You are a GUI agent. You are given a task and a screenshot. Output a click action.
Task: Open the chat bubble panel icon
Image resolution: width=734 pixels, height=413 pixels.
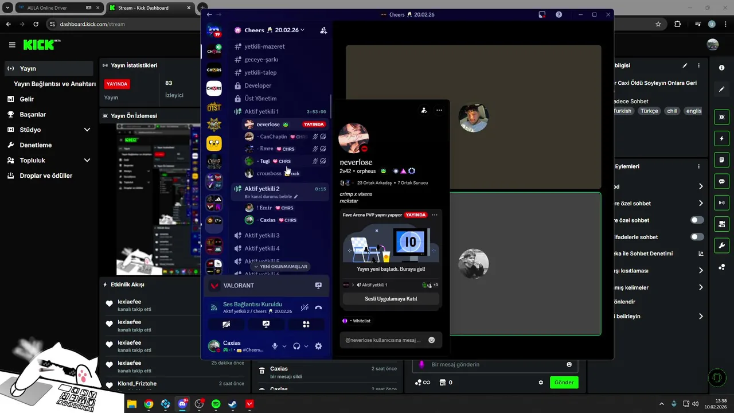[x=721, y=181]
